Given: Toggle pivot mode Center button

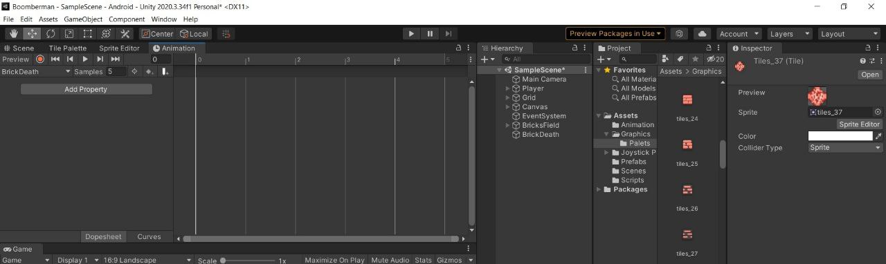Looking at the screenshot, I should tap(156, 34).
